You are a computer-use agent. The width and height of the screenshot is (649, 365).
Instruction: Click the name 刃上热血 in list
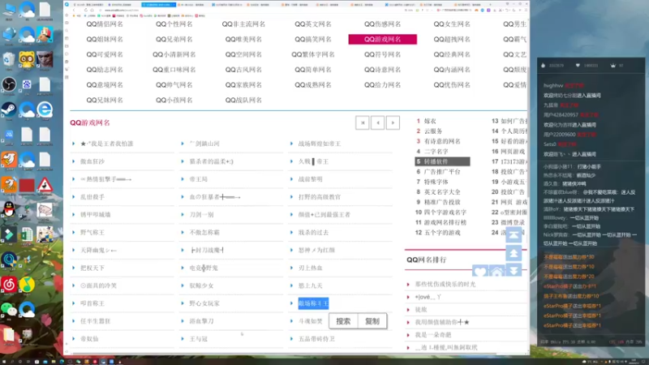311,268
